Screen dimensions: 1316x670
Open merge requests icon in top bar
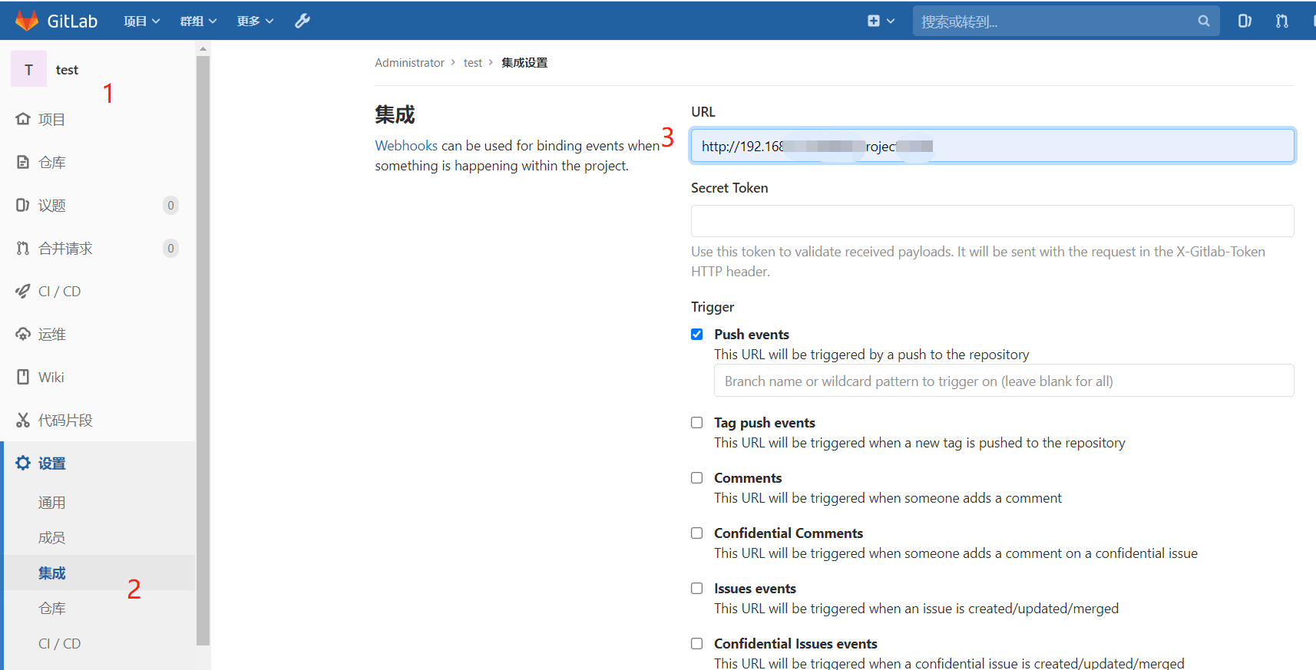click(1281, 21)
